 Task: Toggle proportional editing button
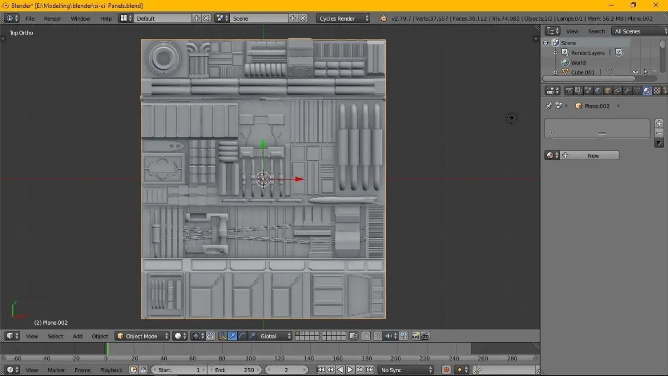(366, 336)
